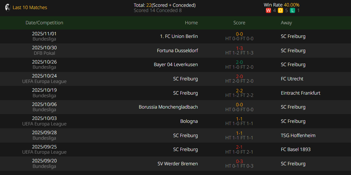Open the Last 10 Matches heading
351x175 pixels.
click(30, 7)
